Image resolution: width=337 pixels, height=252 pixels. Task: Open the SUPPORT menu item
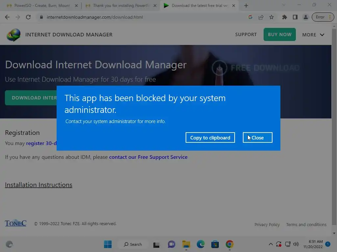(x=246, y=34)
